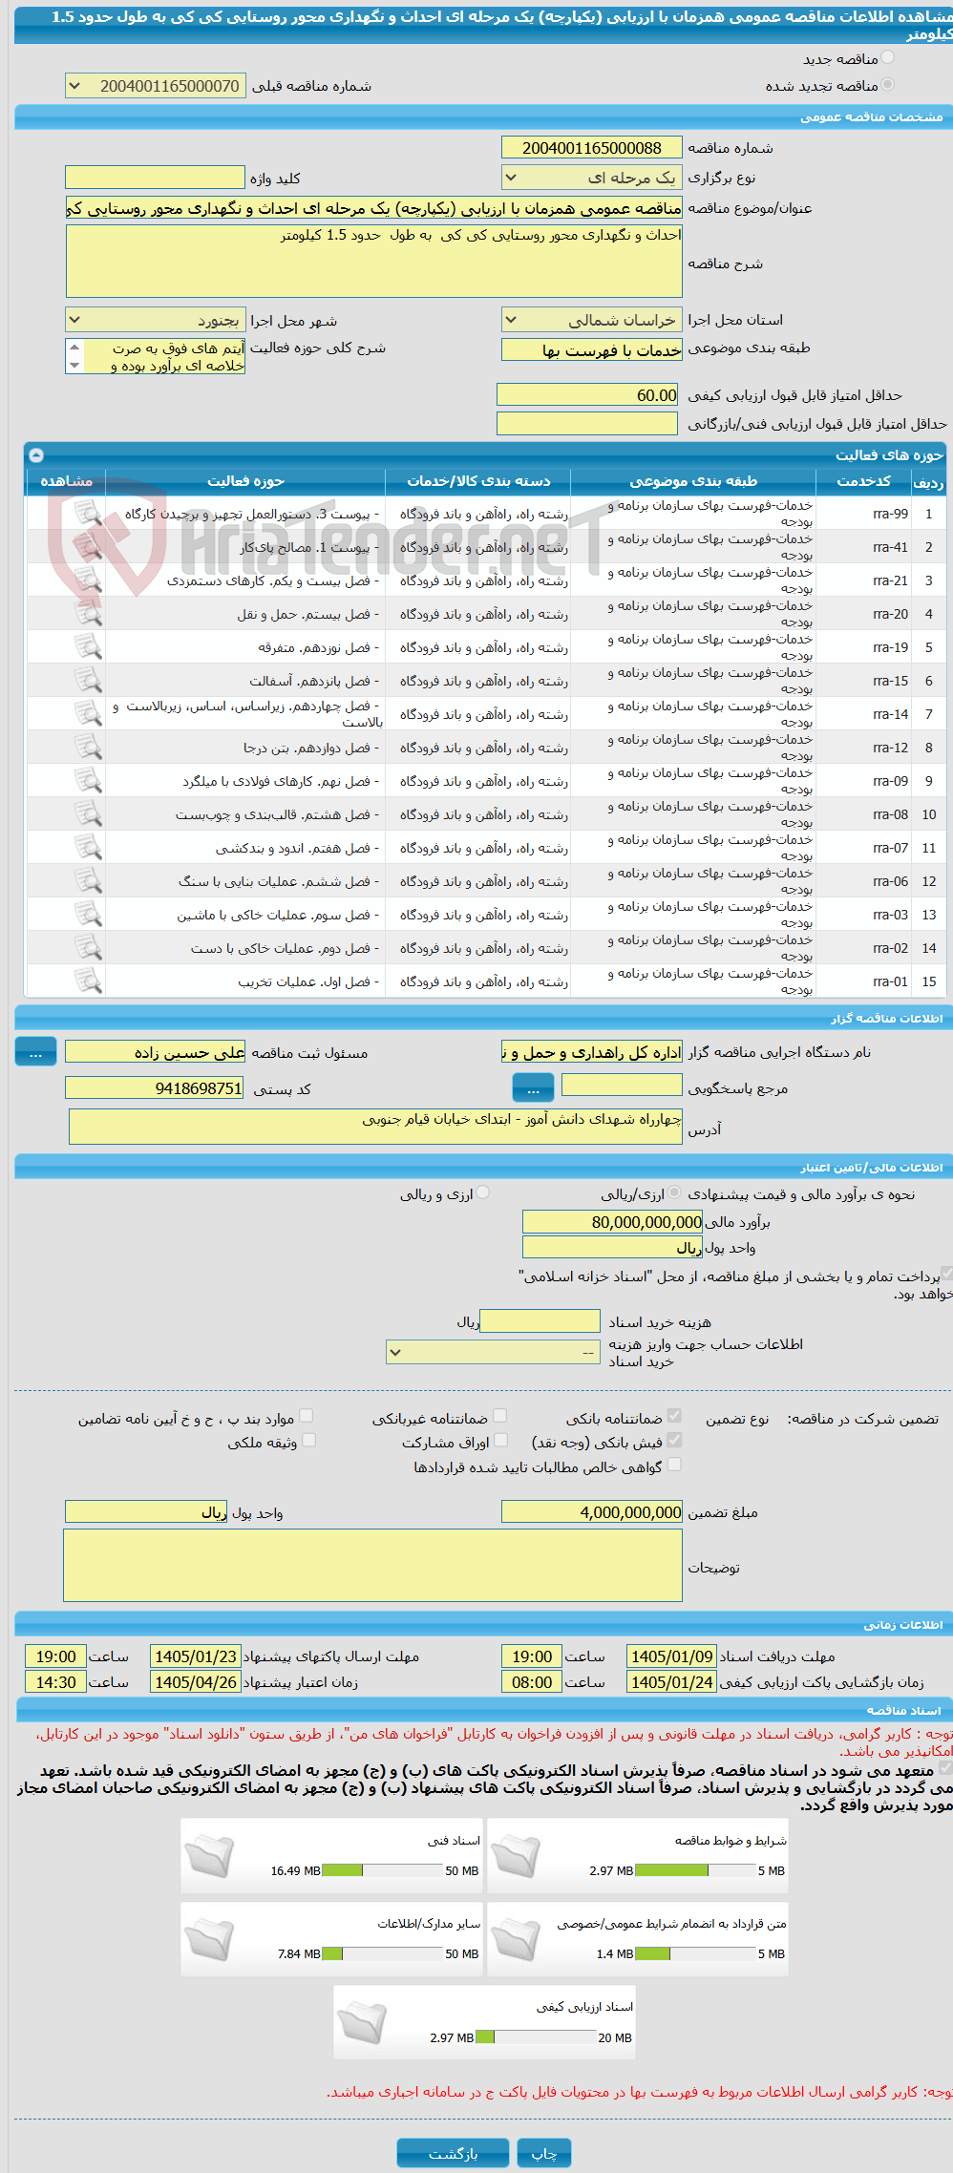Open the account info for هزینه خرید اسناد dropdown
Image resolution: width=953 pixels, height=2173 pixels.
click(x=493, y=1352)
